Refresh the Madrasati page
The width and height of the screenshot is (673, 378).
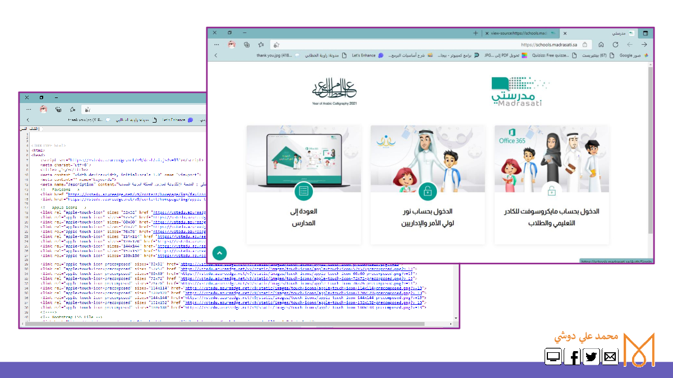615,44
